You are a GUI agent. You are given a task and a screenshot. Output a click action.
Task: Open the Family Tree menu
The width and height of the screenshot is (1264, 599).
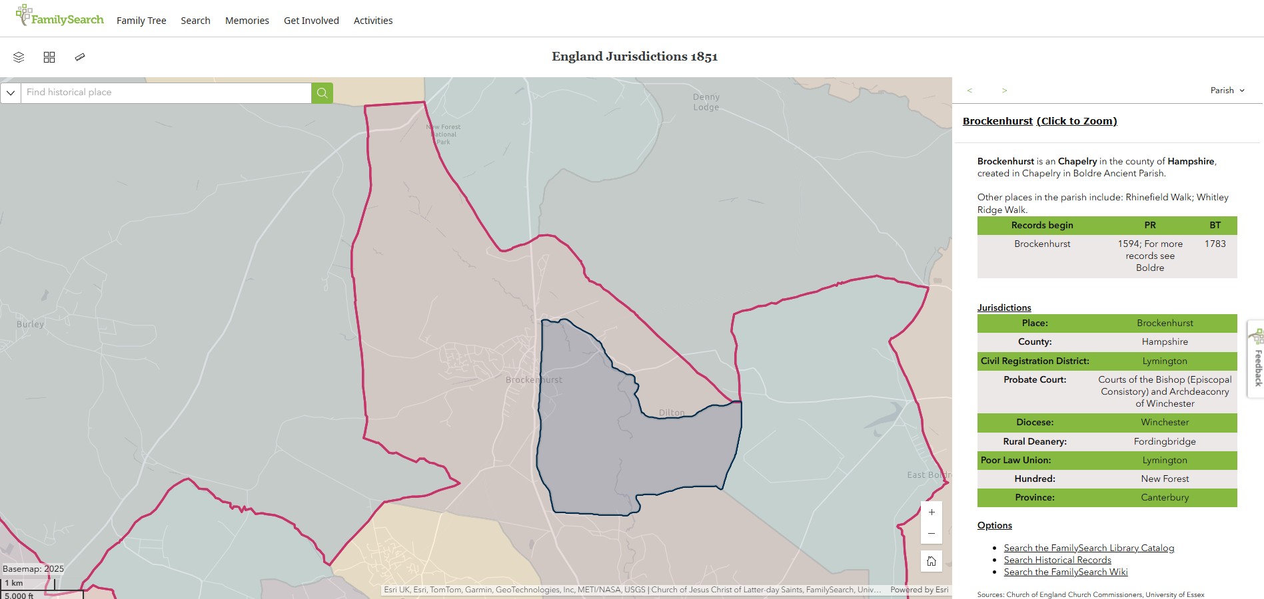141,21
